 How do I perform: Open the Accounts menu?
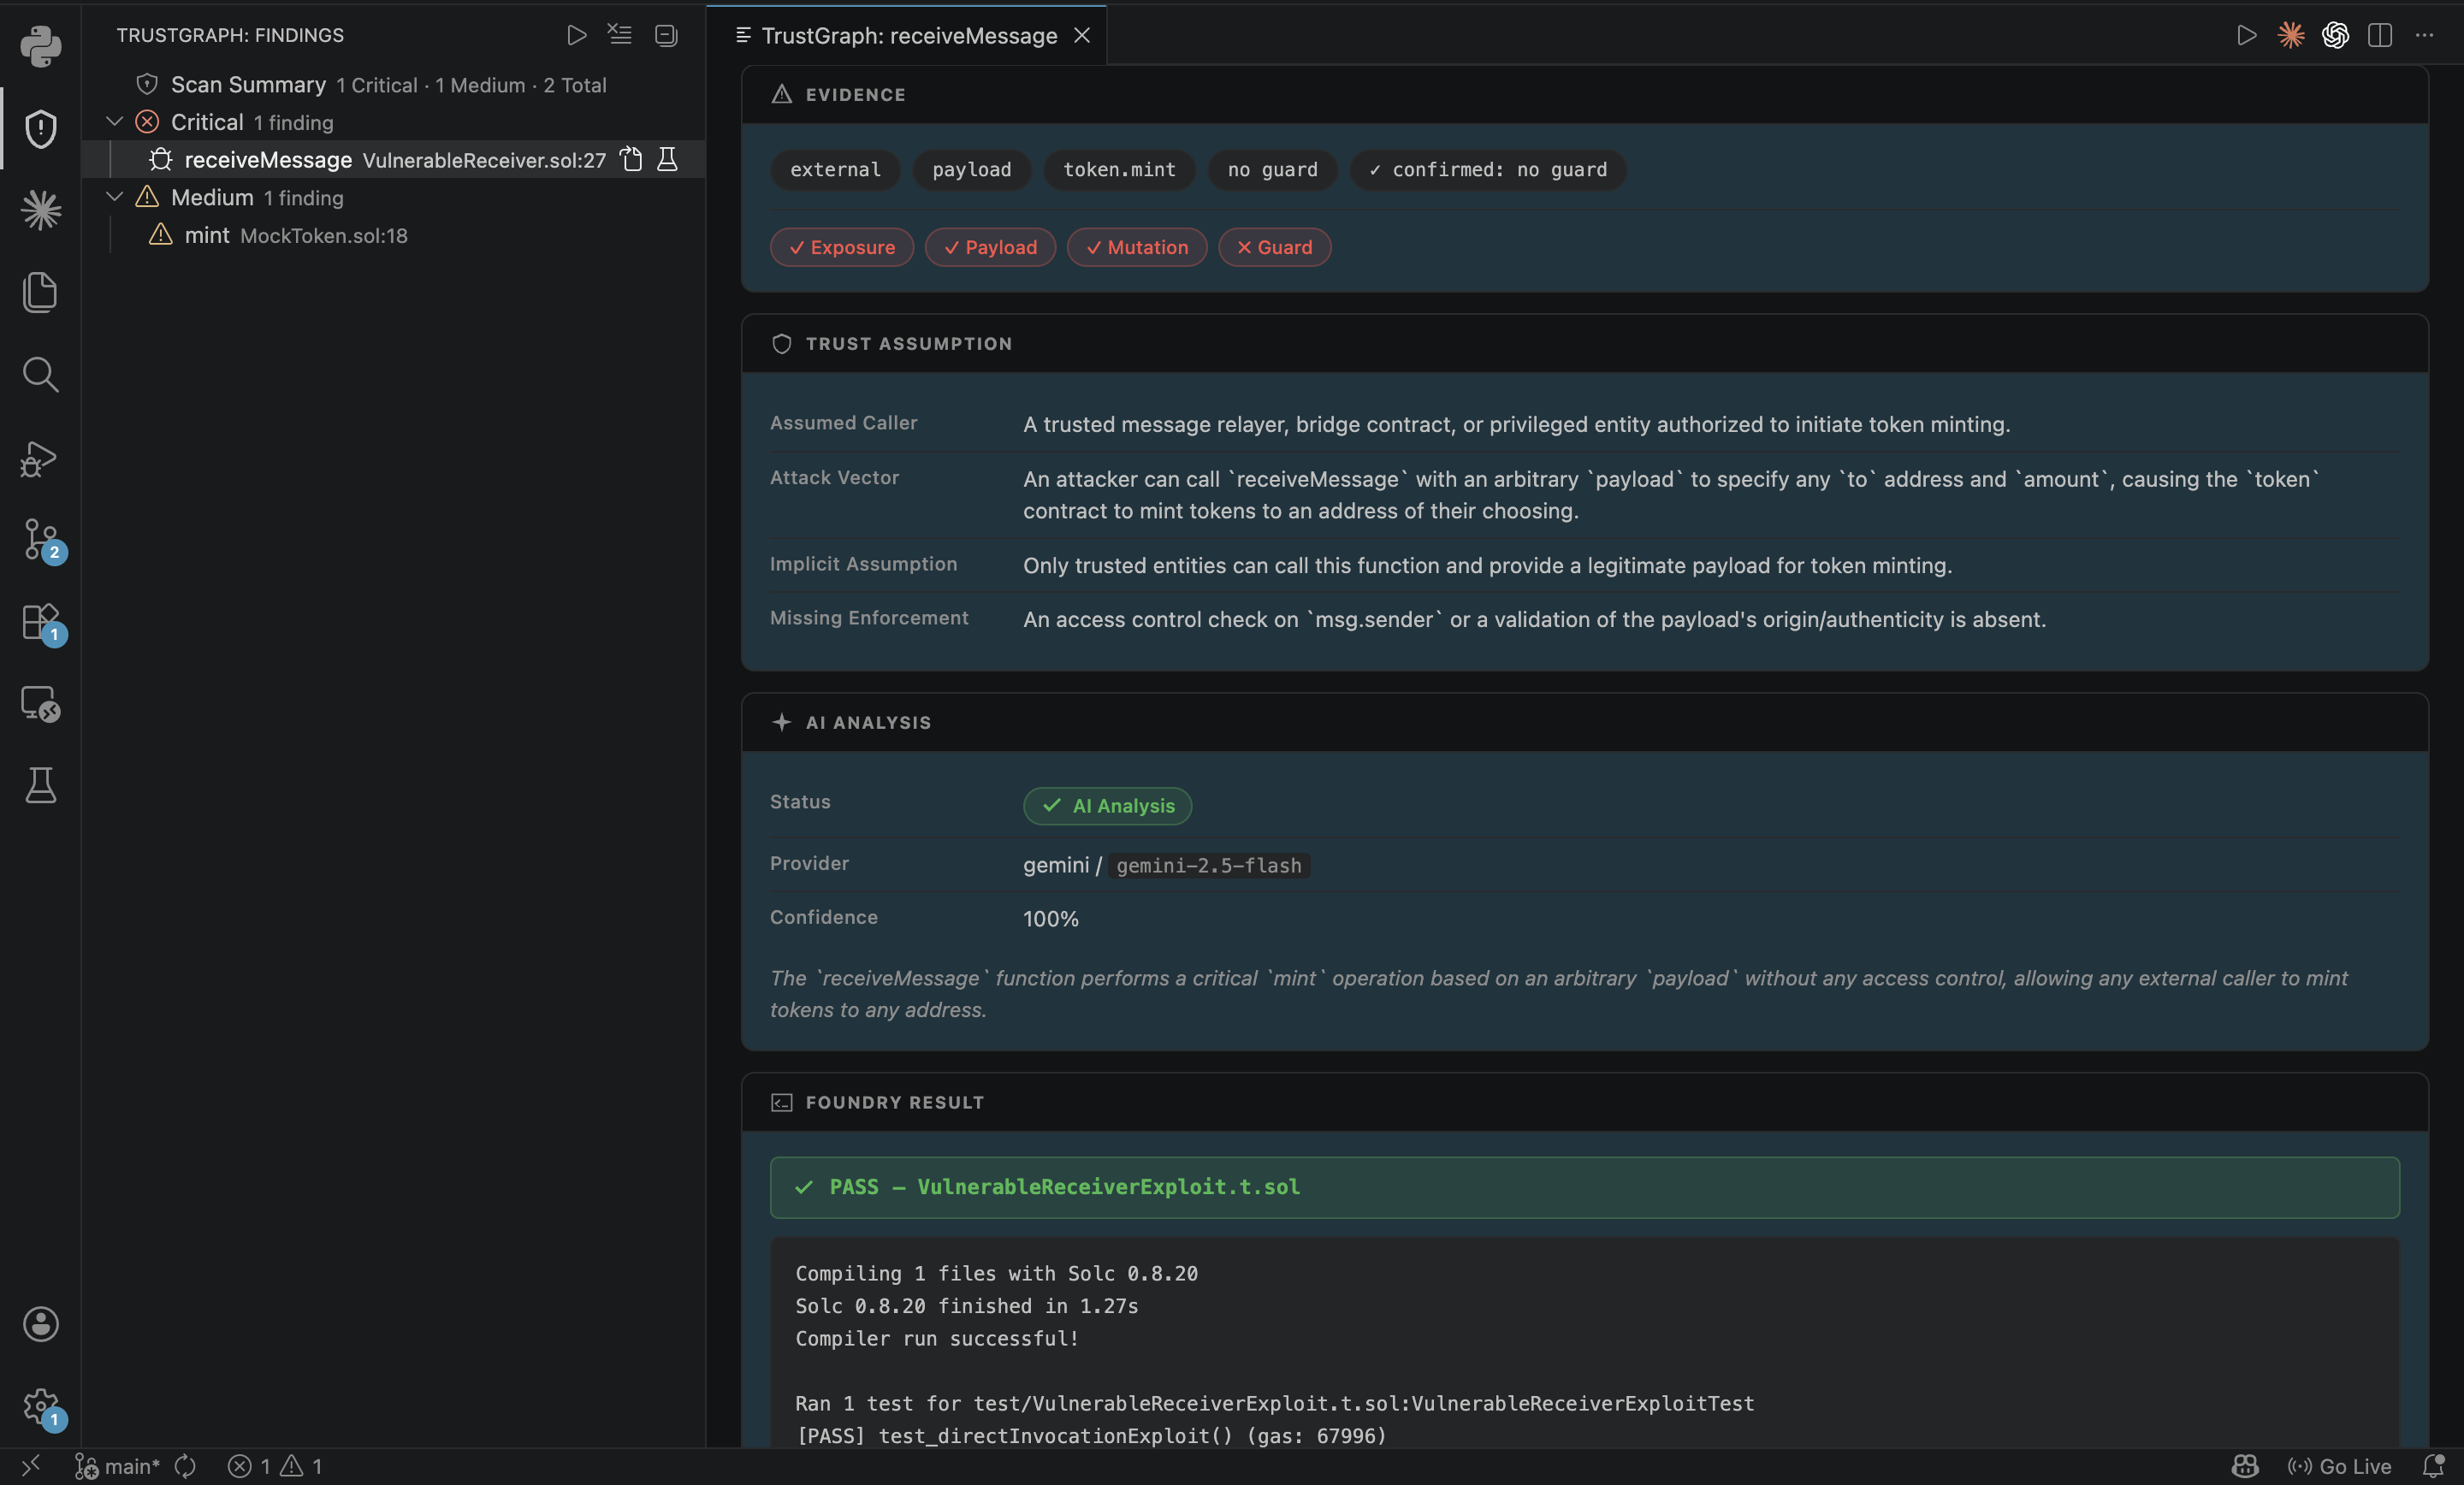40,1323
